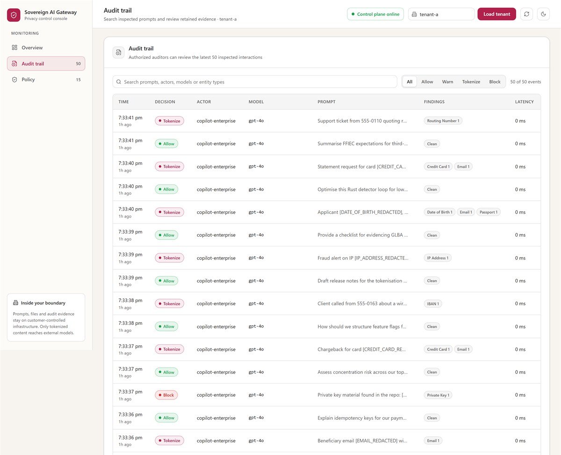This screenshot has height=455, width=561.
Task: Click prompt 'How should we structure feature flags f...'
Action: (x=362, y=326)
